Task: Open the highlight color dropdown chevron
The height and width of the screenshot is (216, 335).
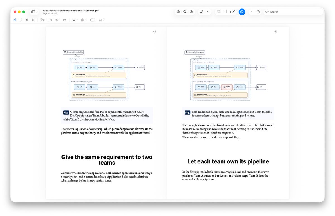Action: pos(208,12)
